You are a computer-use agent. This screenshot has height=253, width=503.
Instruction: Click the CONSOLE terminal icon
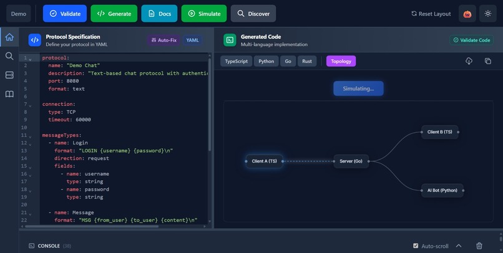pos(31,246)
